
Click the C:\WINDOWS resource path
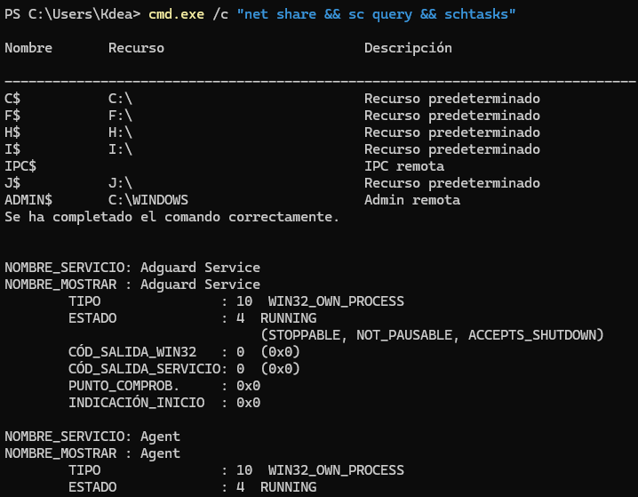pos(148,200)
